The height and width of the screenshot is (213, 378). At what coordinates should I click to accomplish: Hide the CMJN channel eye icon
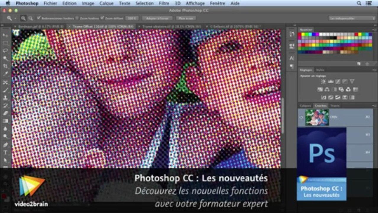[x=301, y=117]
